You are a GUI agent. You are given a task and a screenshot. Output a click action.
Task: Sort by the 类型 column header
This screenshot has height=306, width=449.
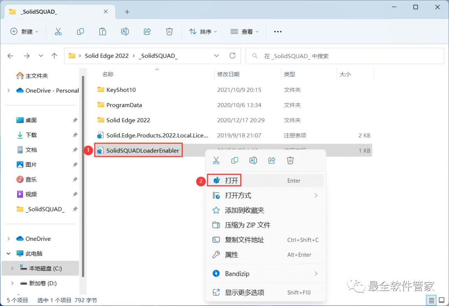tap(289, 74)
